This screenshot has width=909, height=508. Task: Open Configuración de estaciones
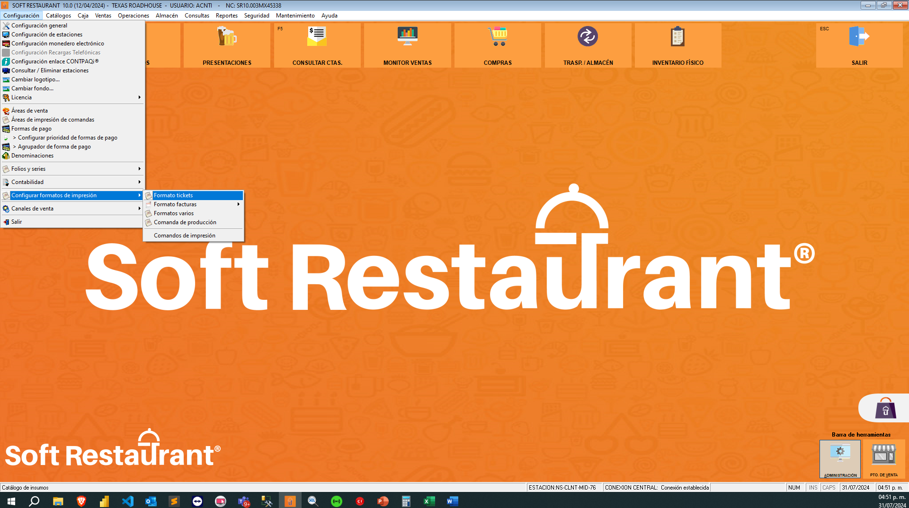click(x=72, y=35)
